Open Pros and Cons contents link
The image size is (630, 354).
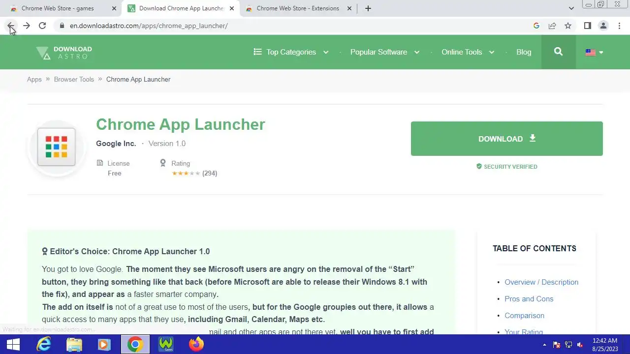(x=529, y=299)
